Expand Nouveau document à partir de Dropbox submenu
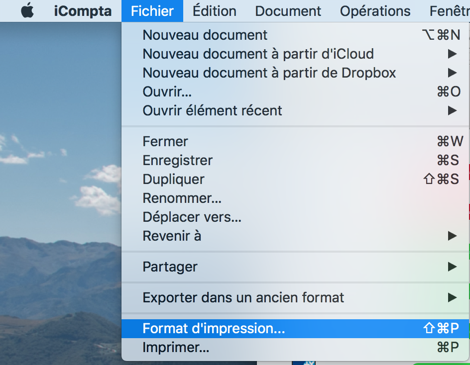 click(x=295, y=73)
